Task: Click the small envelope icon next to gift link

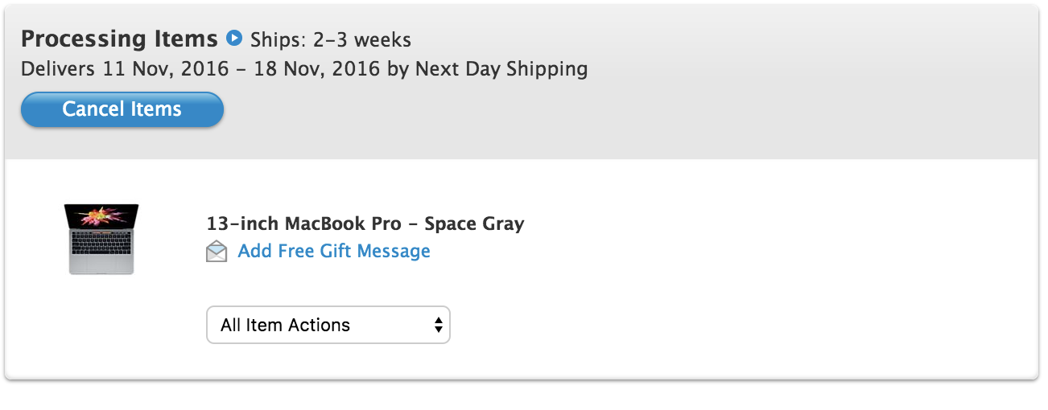Action: (217, 252)
